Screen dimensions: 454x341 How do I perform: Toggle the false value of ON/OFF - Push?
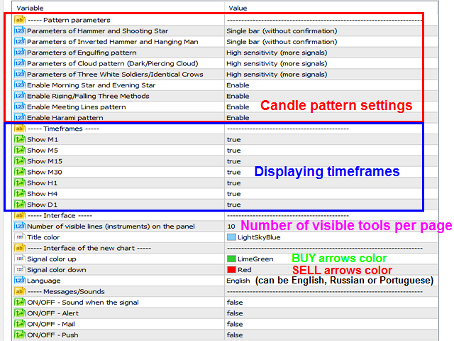[235, 335]
